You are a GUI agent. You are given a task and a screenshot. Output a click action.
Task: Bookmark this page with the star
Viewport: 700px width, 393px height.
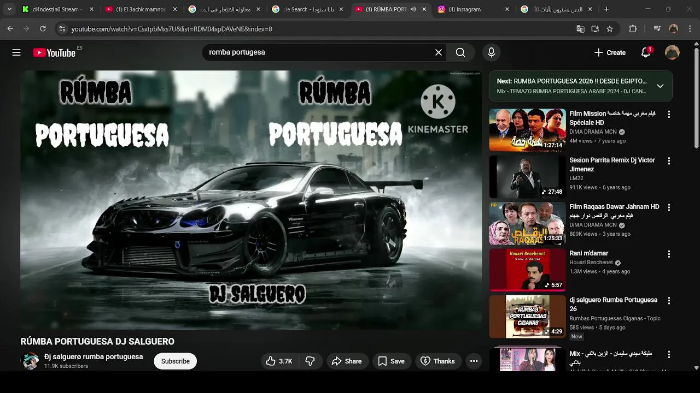click(610, 29)
